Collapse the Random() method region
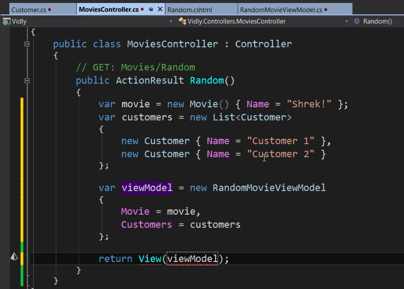404x289 pixels. [27, 81]
